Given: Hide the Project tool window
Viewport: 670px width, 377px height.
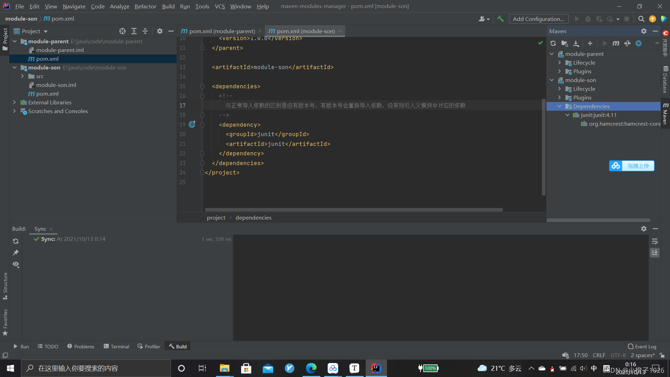Looking at the screenshot, I should (171, 31).
